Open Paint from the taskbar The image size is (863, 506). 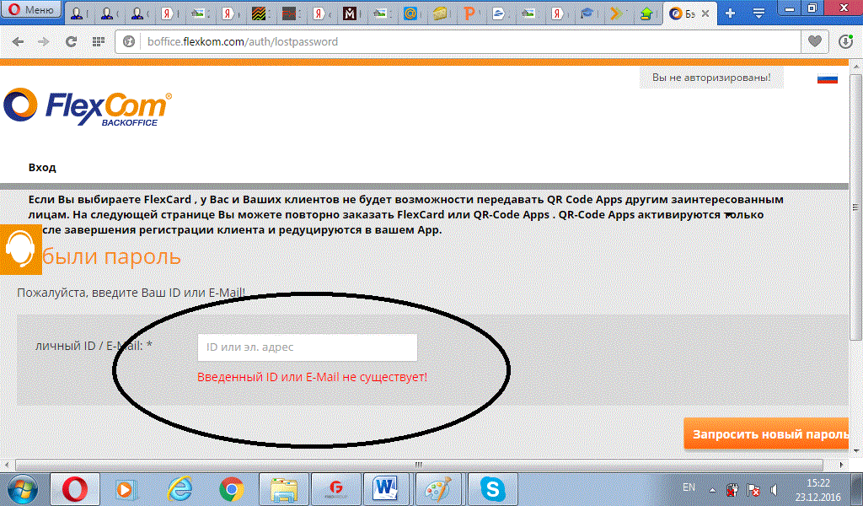437,489
